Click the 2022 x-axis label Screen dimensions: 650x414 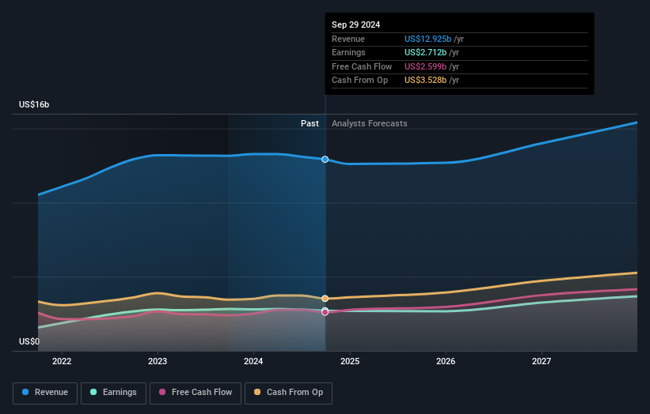62,362
